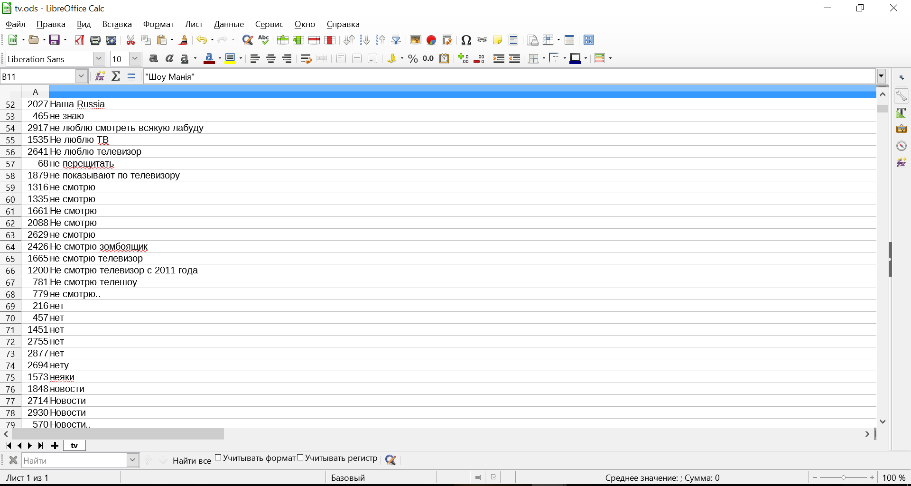This screenshot has height=486, width=911.
Task: Open the sidebar Gallery
Action: pos(902,129)
